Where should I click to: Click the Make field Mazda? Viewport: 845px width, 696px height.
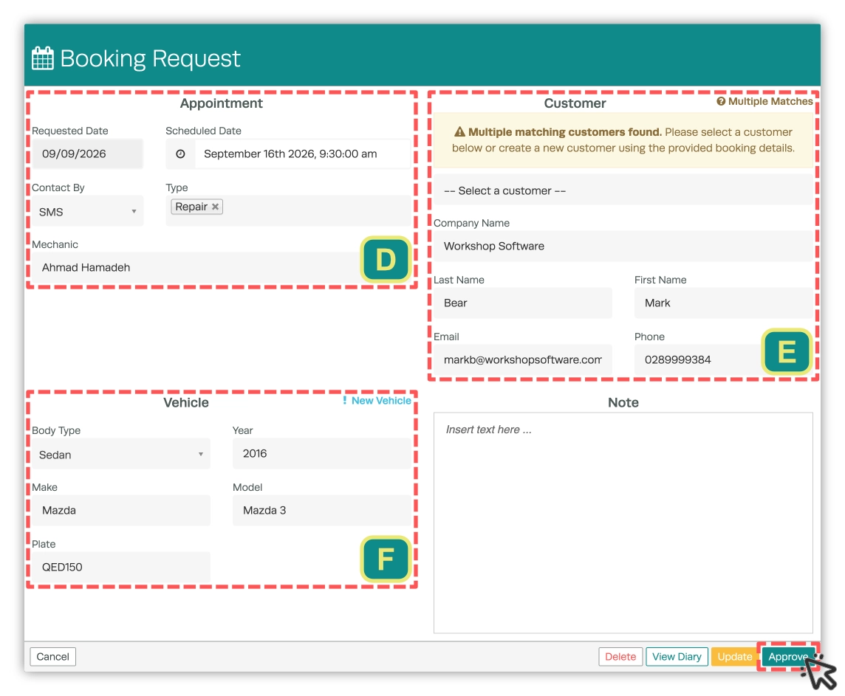(x=120, y=510)
